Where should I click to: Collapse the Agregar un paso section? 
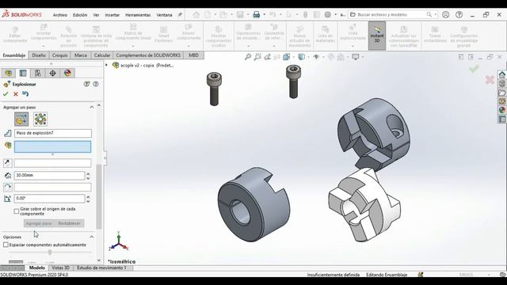(x=92, y=107)
